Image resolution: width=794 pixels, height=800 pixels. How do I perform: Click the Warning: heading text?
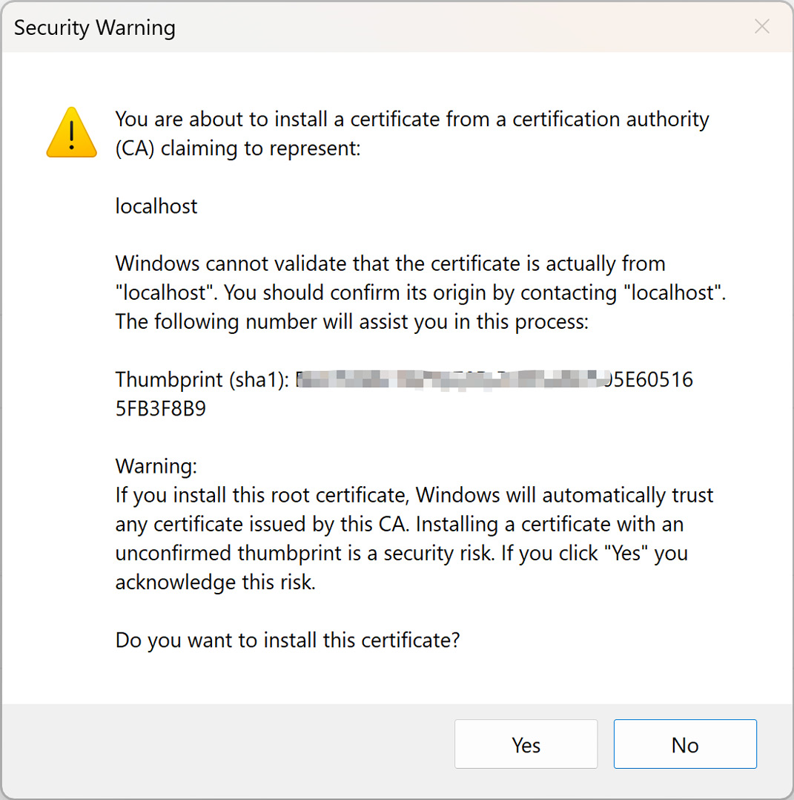pyautogui.click(x=156, y=466)
